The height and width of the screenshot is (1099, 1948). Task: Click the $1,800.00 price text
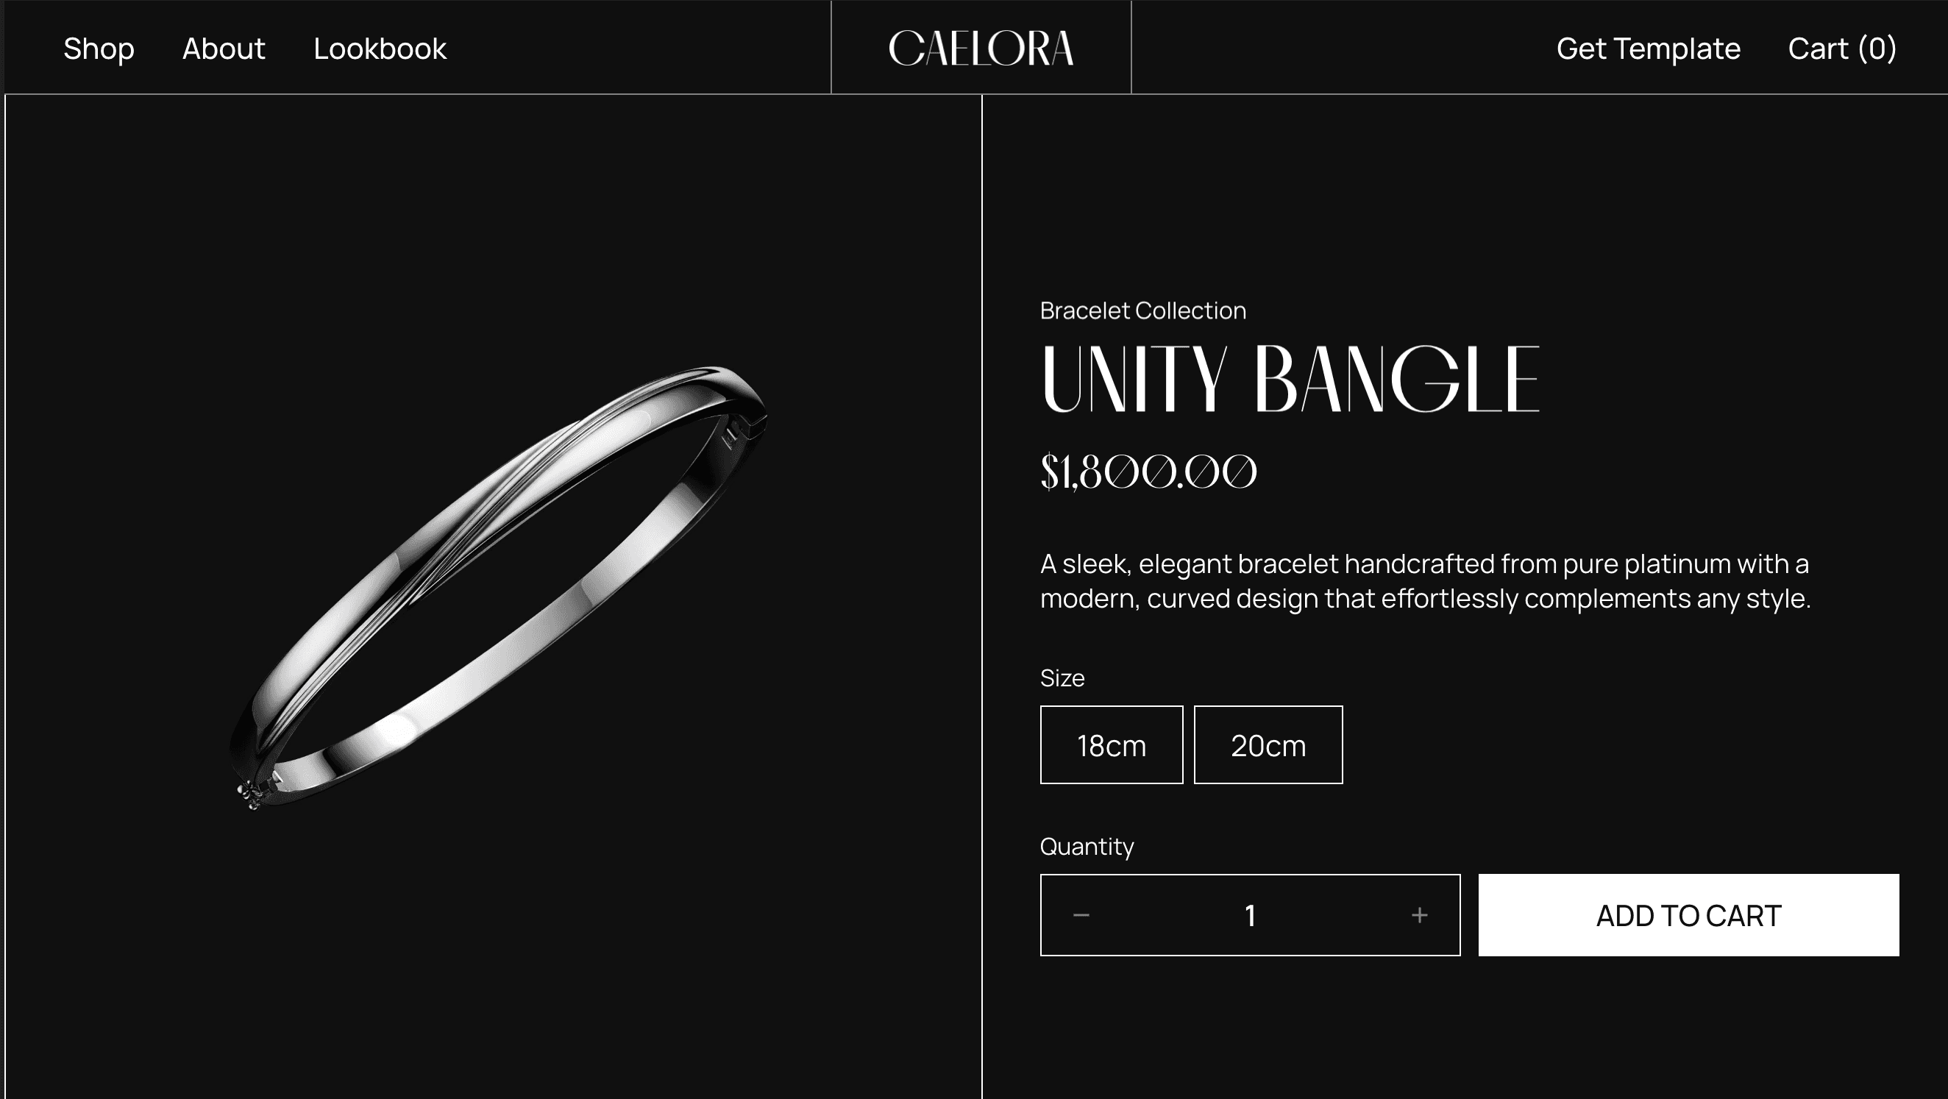point(1148,472)
